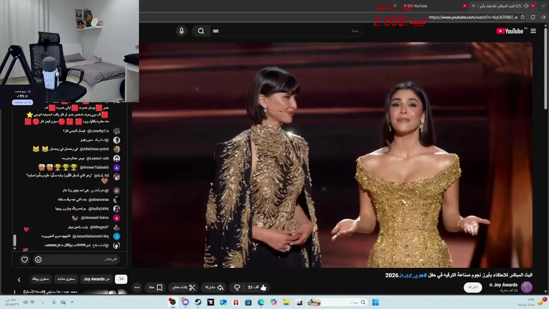Open Microsoft Edge from taskbar
This screenshot has height=309, width=549.
[x=261, y=302]
